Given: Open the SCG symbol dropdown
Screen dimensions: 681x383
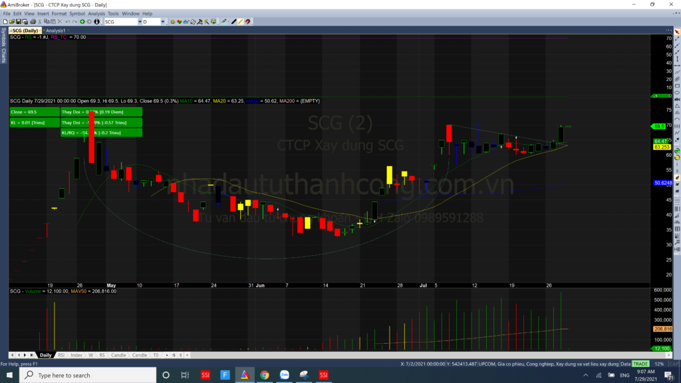Looking at the screenshot, I should click(140, 22).
